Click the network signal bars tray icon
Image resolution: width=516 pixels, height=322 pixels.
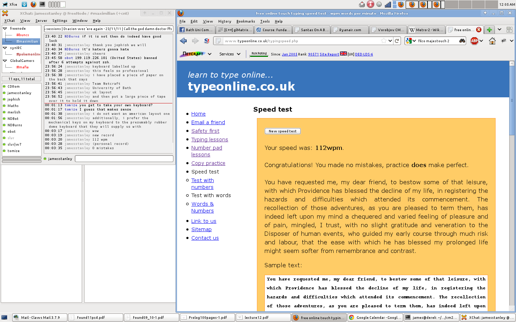pos(388,4)
